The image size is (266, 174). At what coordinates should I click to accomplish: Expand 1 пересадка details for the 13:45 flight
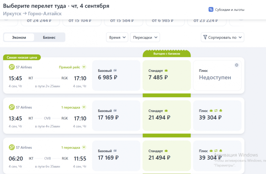84,107
